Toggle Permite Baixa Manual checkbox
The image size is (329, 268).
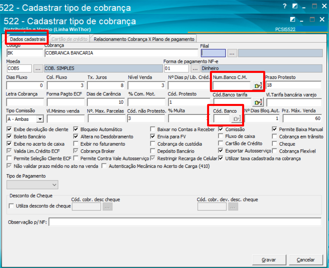274,129
